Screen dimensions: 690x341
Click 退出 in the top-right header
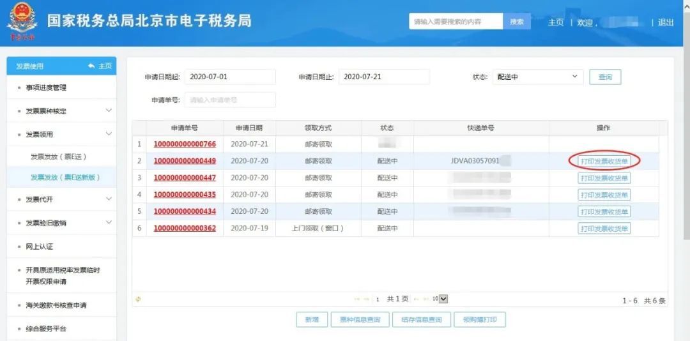(666, 22)
